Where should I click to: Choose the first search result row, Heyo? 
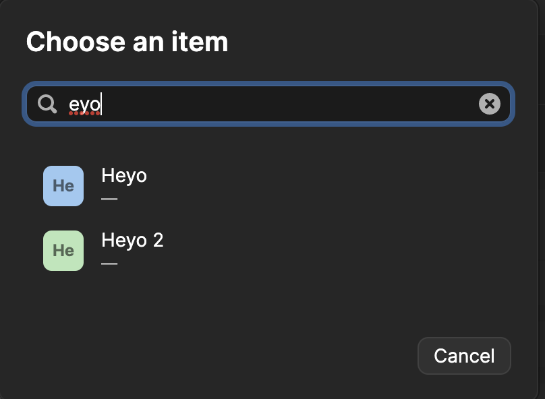click(x=270, y=186)
